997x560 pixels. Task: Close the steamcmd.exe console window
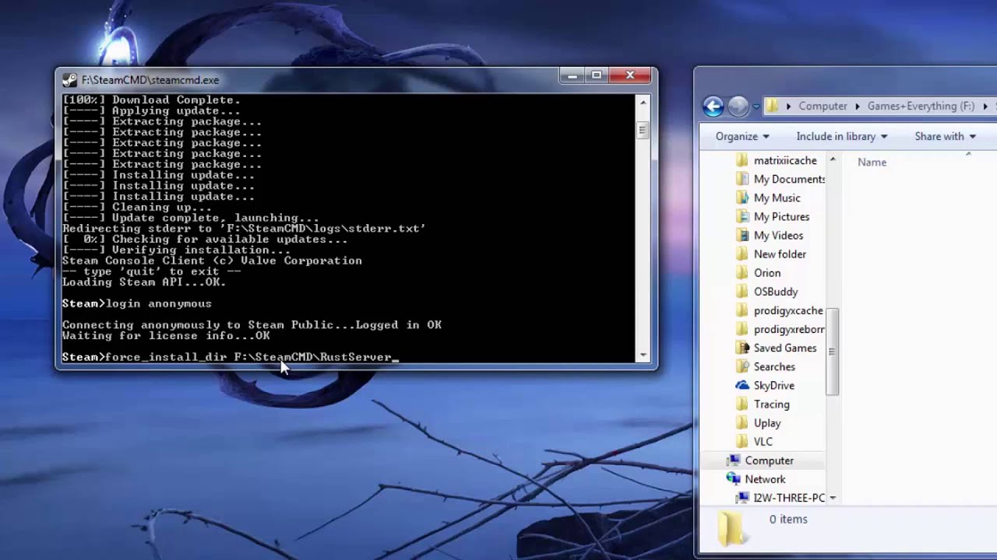(630, 75)
